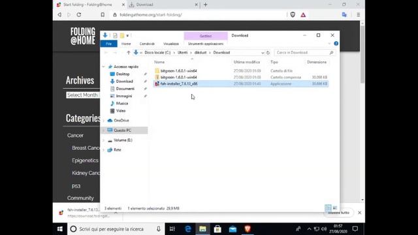Open Musica in navigation pane
Screen dimensions: 418x235
click(x=122, y=103)
